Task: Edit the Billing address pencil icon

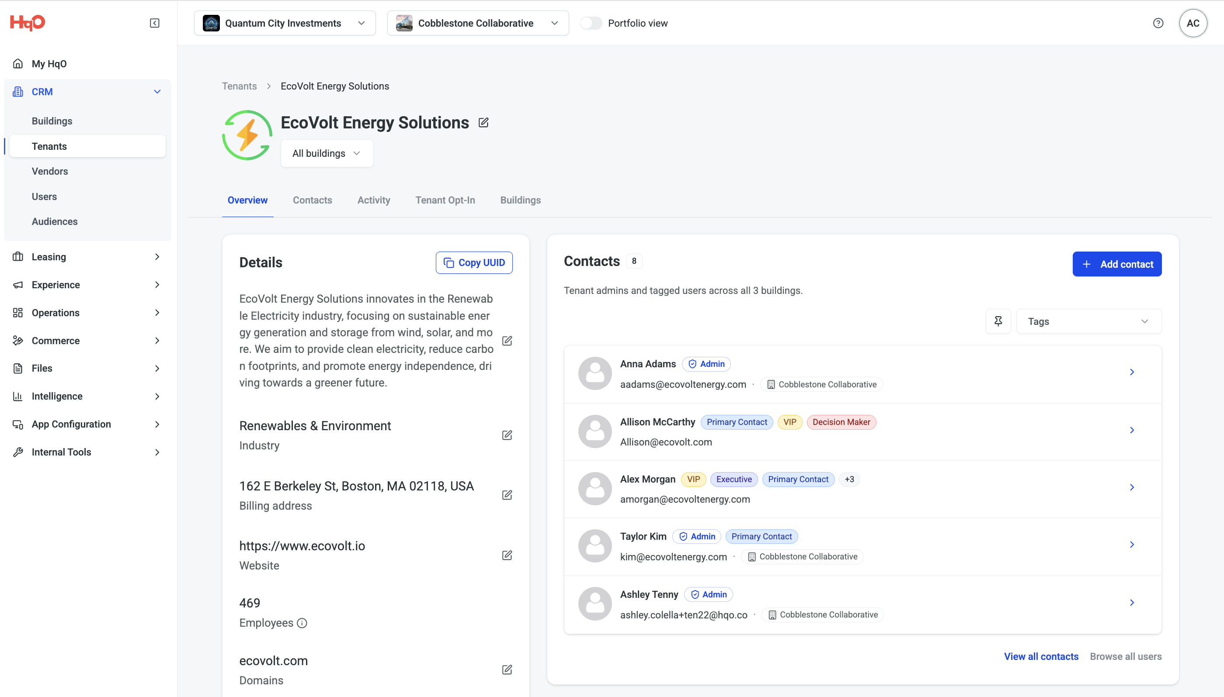Action: pos(507,495)
